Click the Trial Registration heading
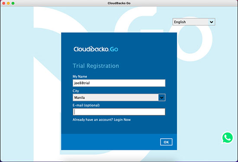Screen dimensions: 238x162 [x=96, y=66]
